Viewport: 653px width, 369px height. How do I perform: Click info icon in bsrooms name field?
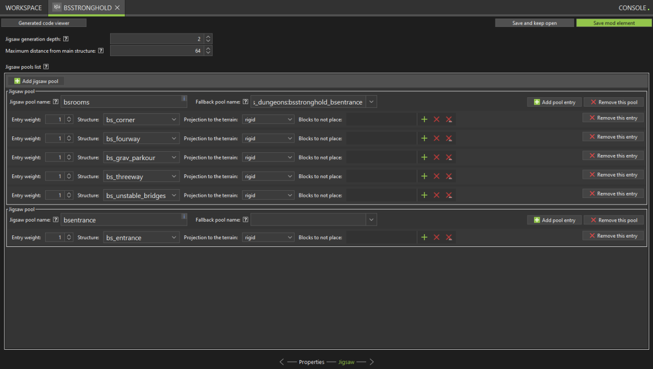pos(184,98)
